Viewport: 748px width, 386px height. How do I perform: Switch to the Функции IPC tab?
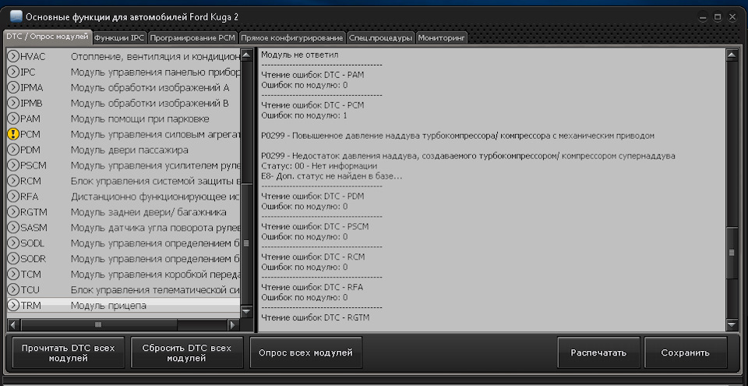pos(119,37)
